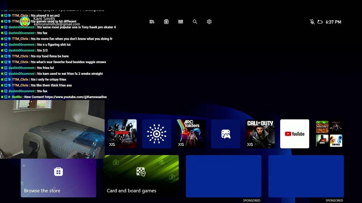Click chat message "like them thick fries ass"
This screenshot has height=203, width=362.
(x=51, y=85)
